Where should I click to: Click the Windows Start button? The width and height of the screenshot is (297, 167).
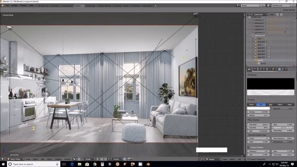3,164
